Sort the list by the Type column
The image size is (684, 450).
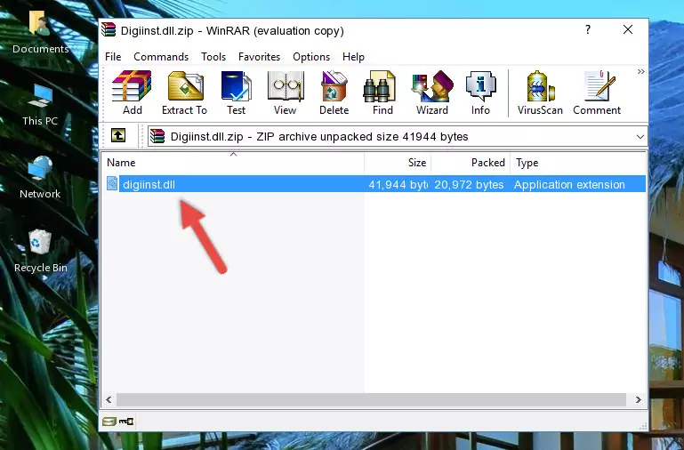coord(578,163)
